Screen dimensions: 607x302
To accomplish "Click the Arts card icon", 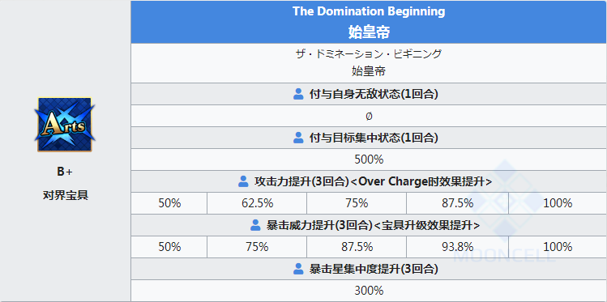I will click(x=65, y=125).
